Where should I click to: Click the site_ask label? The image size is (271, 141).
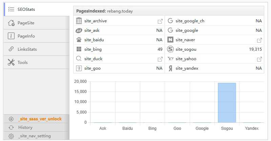coord(92,30)
